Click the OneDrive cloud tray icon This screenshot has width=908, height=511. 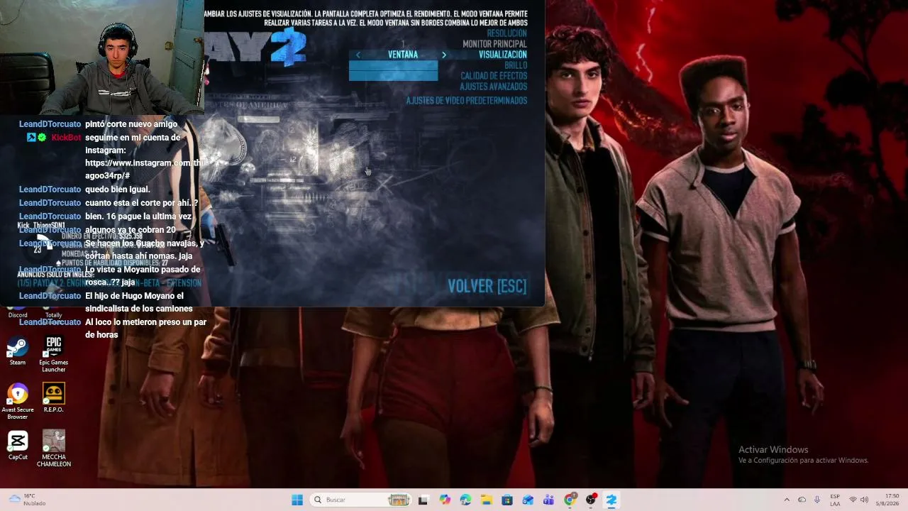tap(802, 500)
